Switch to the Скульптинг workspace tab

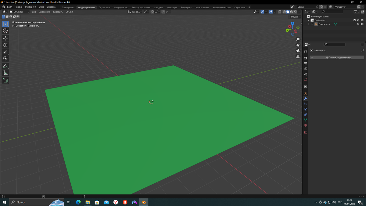tap(105, 7)
